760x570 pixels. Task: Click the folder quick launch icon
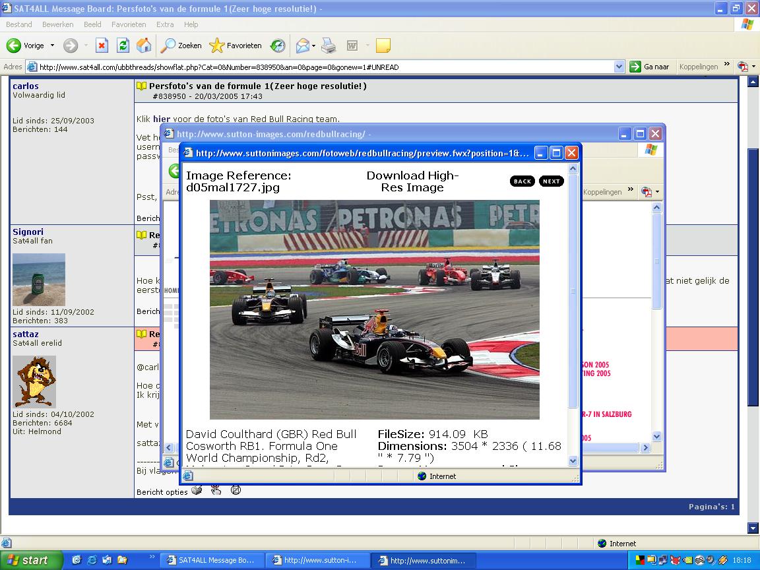pos(122,560)
